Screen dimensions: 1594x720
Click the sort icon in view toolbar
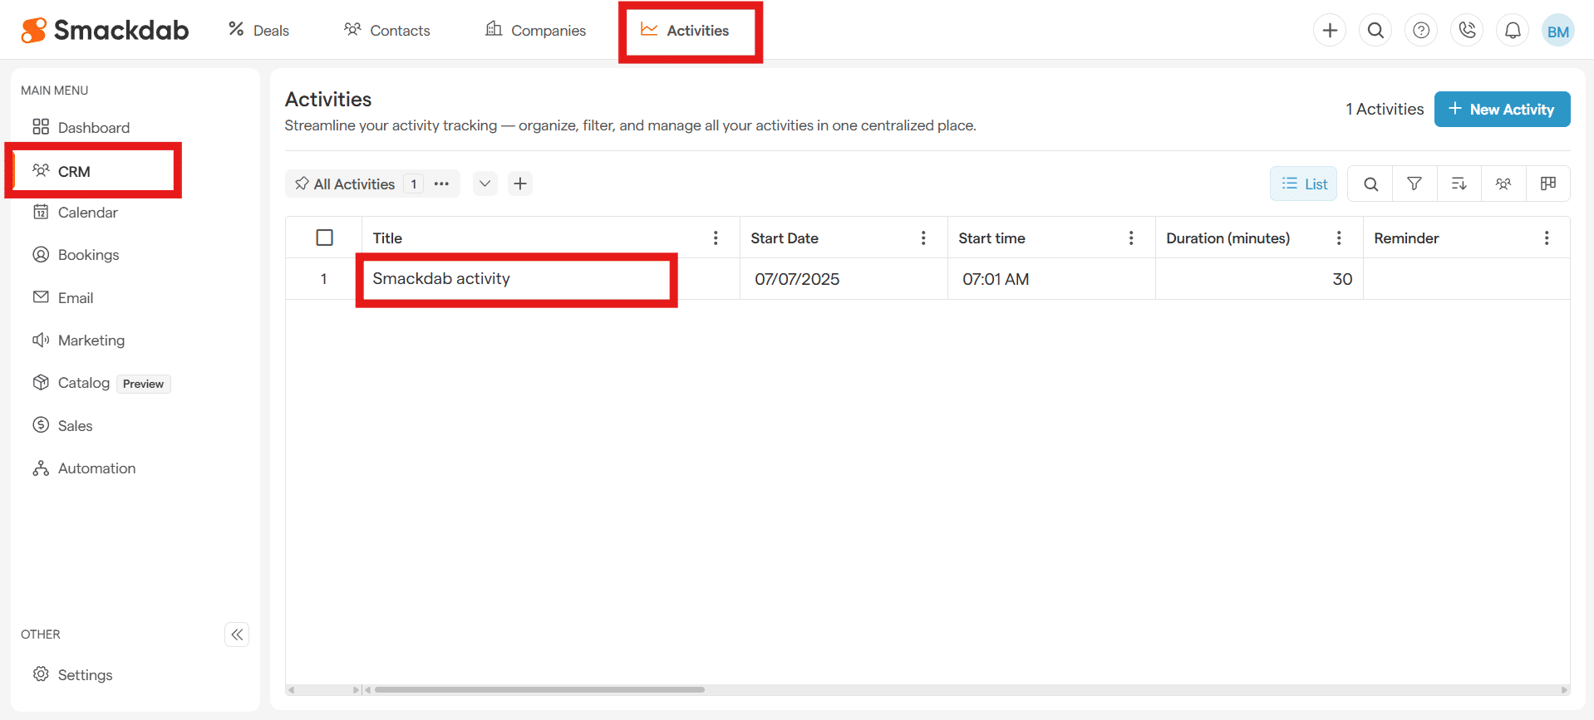[1459, 184]
